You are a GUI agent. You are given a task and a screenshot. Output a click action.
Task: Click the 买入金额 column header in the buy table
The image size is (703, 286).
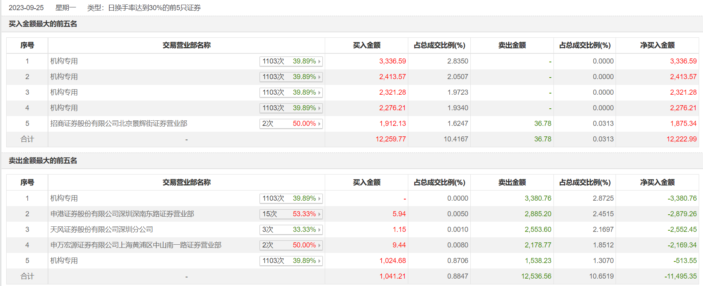point(367,46)
